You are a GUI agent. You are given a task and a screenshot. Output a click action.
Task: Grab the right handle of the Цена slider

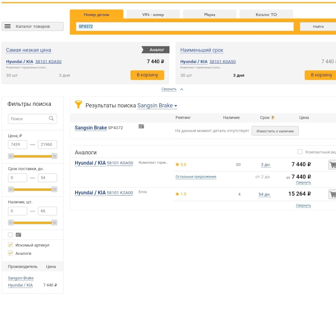coord(55,156)
